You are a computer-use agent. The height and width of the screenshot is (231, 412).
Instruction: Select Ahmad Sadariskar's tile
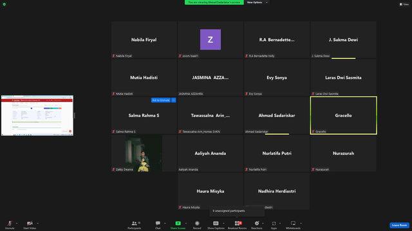277,116
